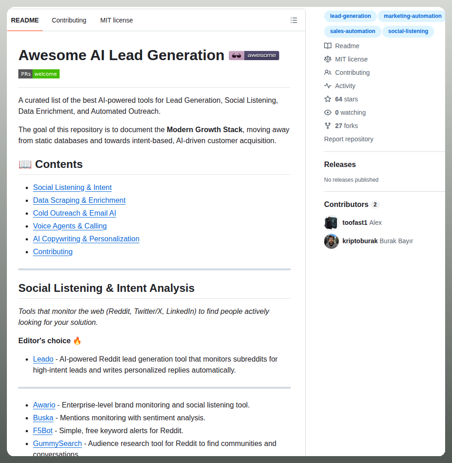Image resolution: width=452 pixels, height=463 pixels.
Task: Switch to the MIT license tab
Action: [116, 20]
